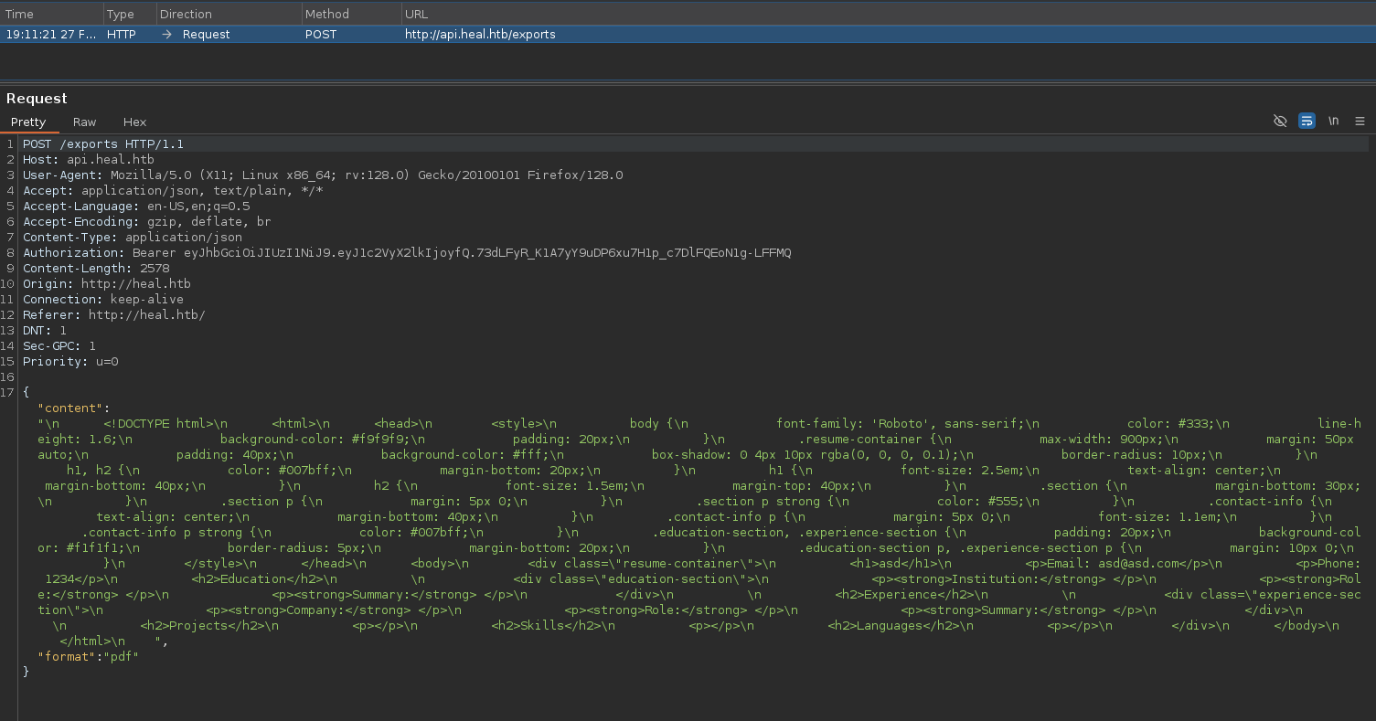1376x721 pixels.
Task: Switch to the Pretty tab
Action: click(x=28, y=122)
